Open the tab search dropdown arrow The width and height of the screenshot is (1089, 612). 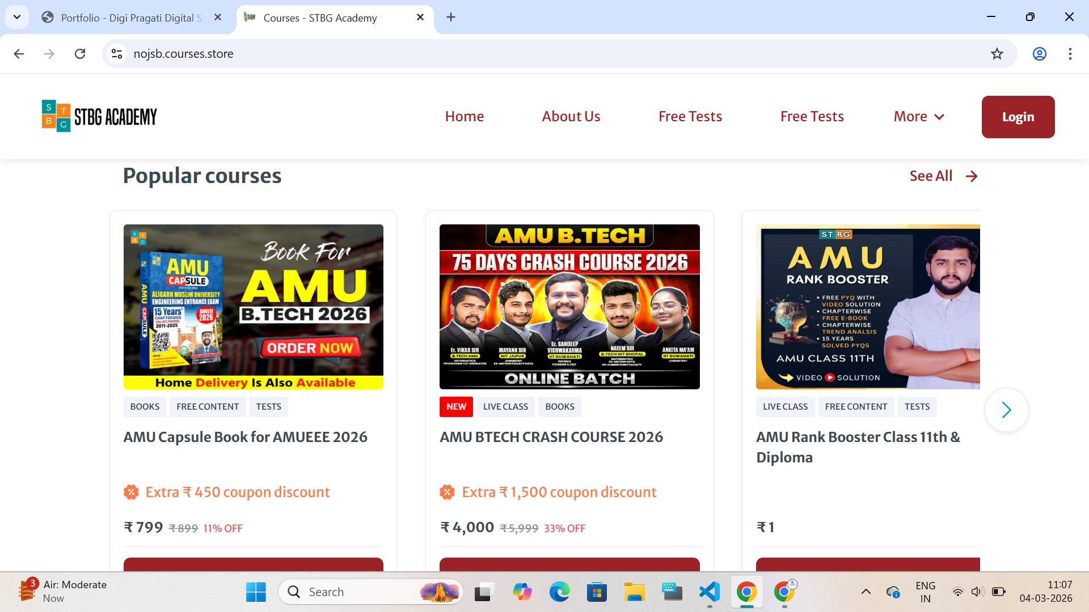[x=17, y=17]
